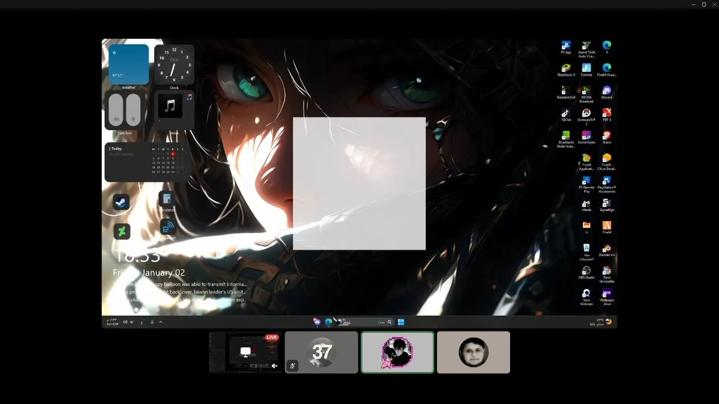Click the microphone icon in the system tray

[x=152, y=322]
